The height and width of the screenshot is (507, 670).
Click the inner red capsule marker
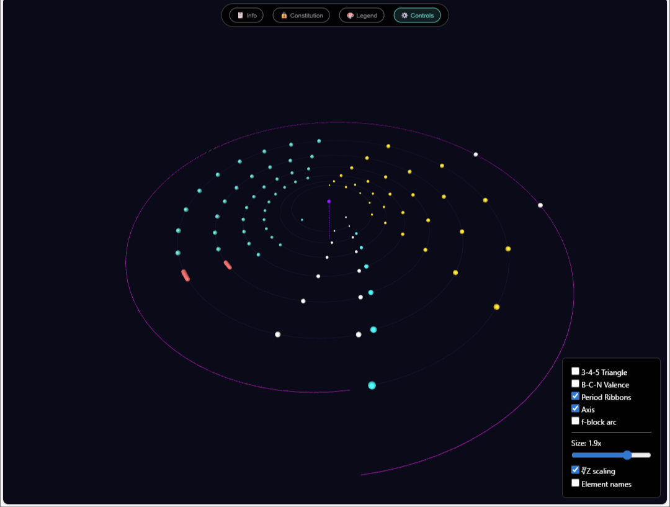tap(228, 265)
